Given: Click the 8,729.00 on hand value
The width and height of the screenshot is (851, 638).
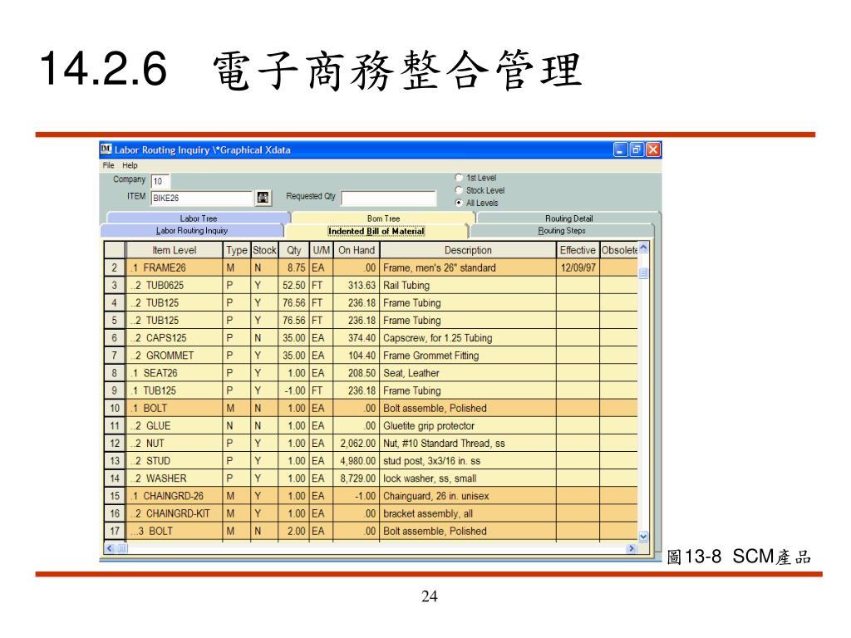Looking at the screenshot, I should pyautogui.click(x=356, y=478).
